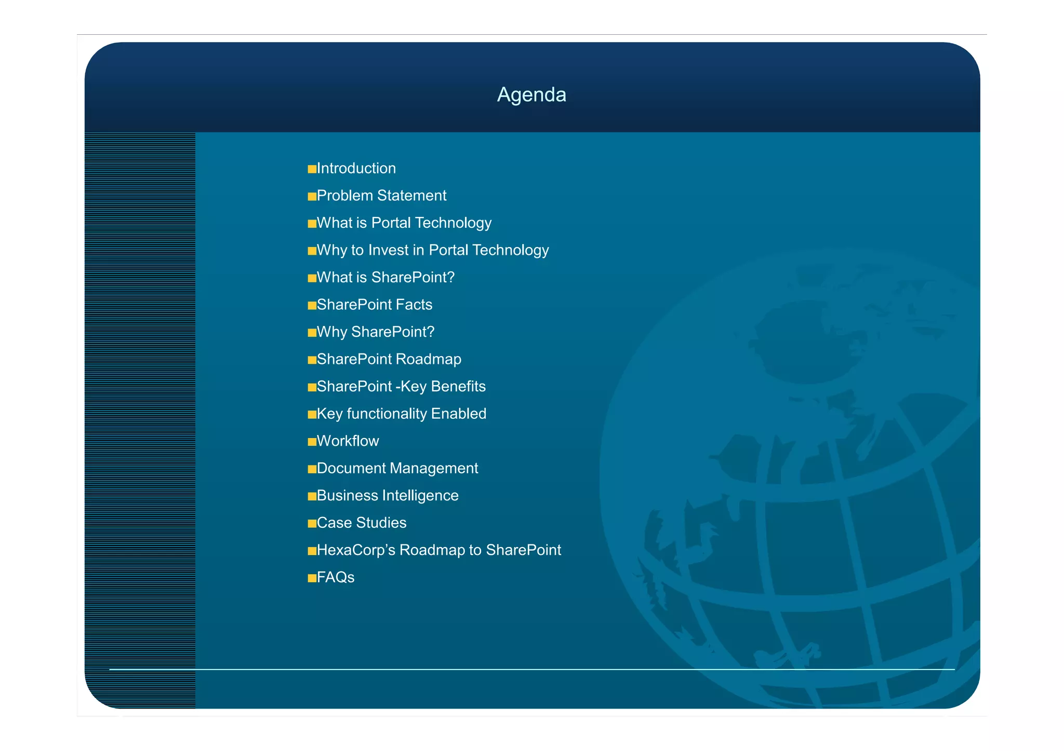Click Key functionality Enabled text
This screenshot has width=1064, height=751.
[401, 414]
